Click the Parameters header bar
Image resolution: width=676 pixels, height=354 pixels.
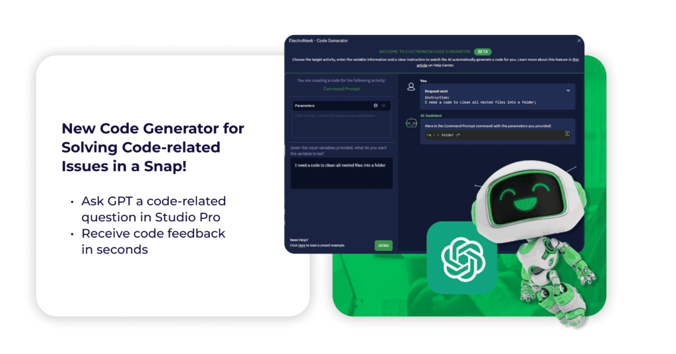[x=330, y=106]
